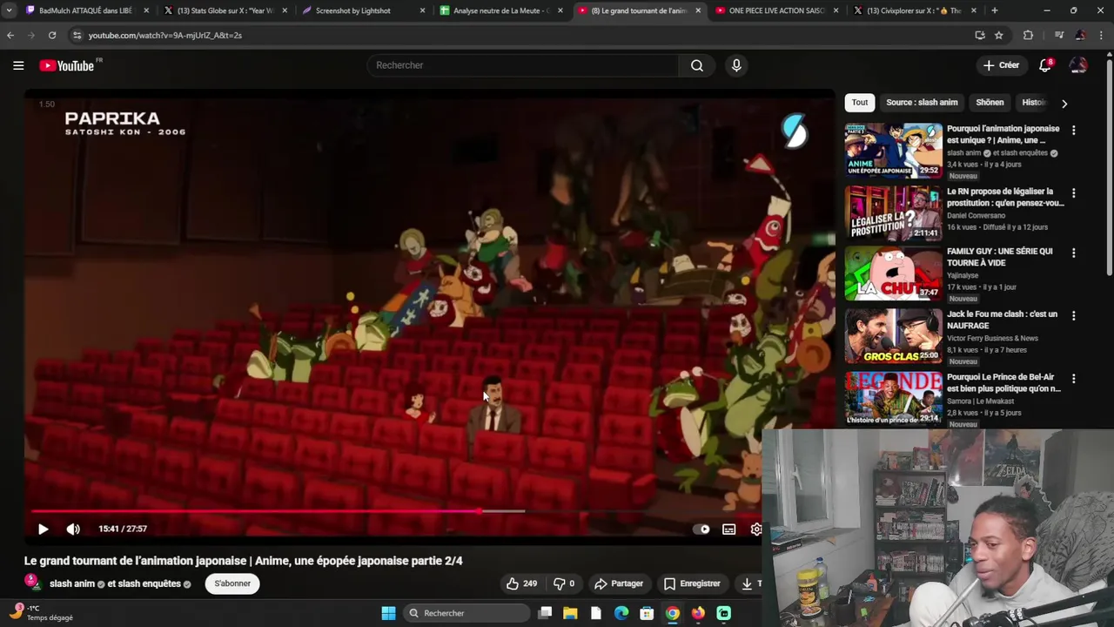Open the slash anim channel name link
Screen dimensions: 1114x627
pyautogui.click(x=72, y=583)
